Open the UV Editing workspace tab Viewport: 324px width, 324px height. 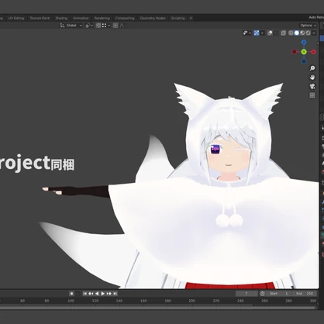pyautogui.click(x=16, y=18)
